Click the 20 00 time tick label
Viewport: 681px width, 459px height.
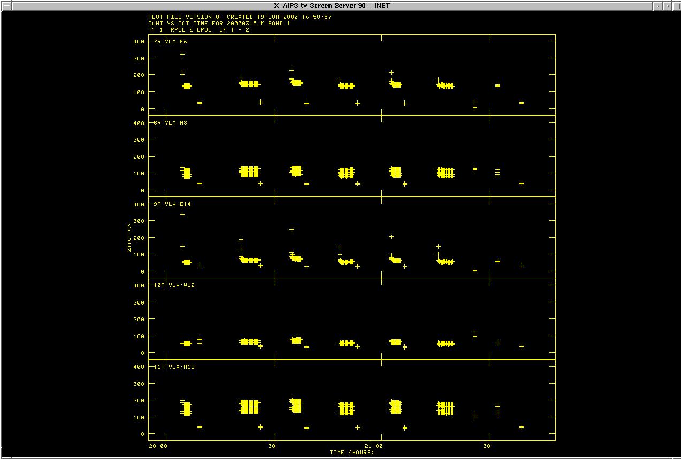click(158, 446)
